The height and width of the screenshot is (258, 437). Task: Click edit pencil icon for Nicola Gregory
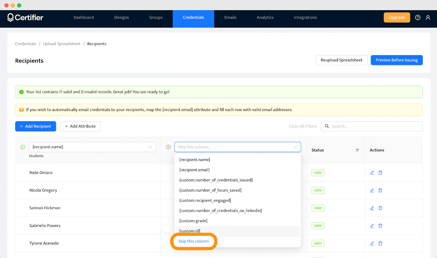pyautogui.click(x=372, y=190)
